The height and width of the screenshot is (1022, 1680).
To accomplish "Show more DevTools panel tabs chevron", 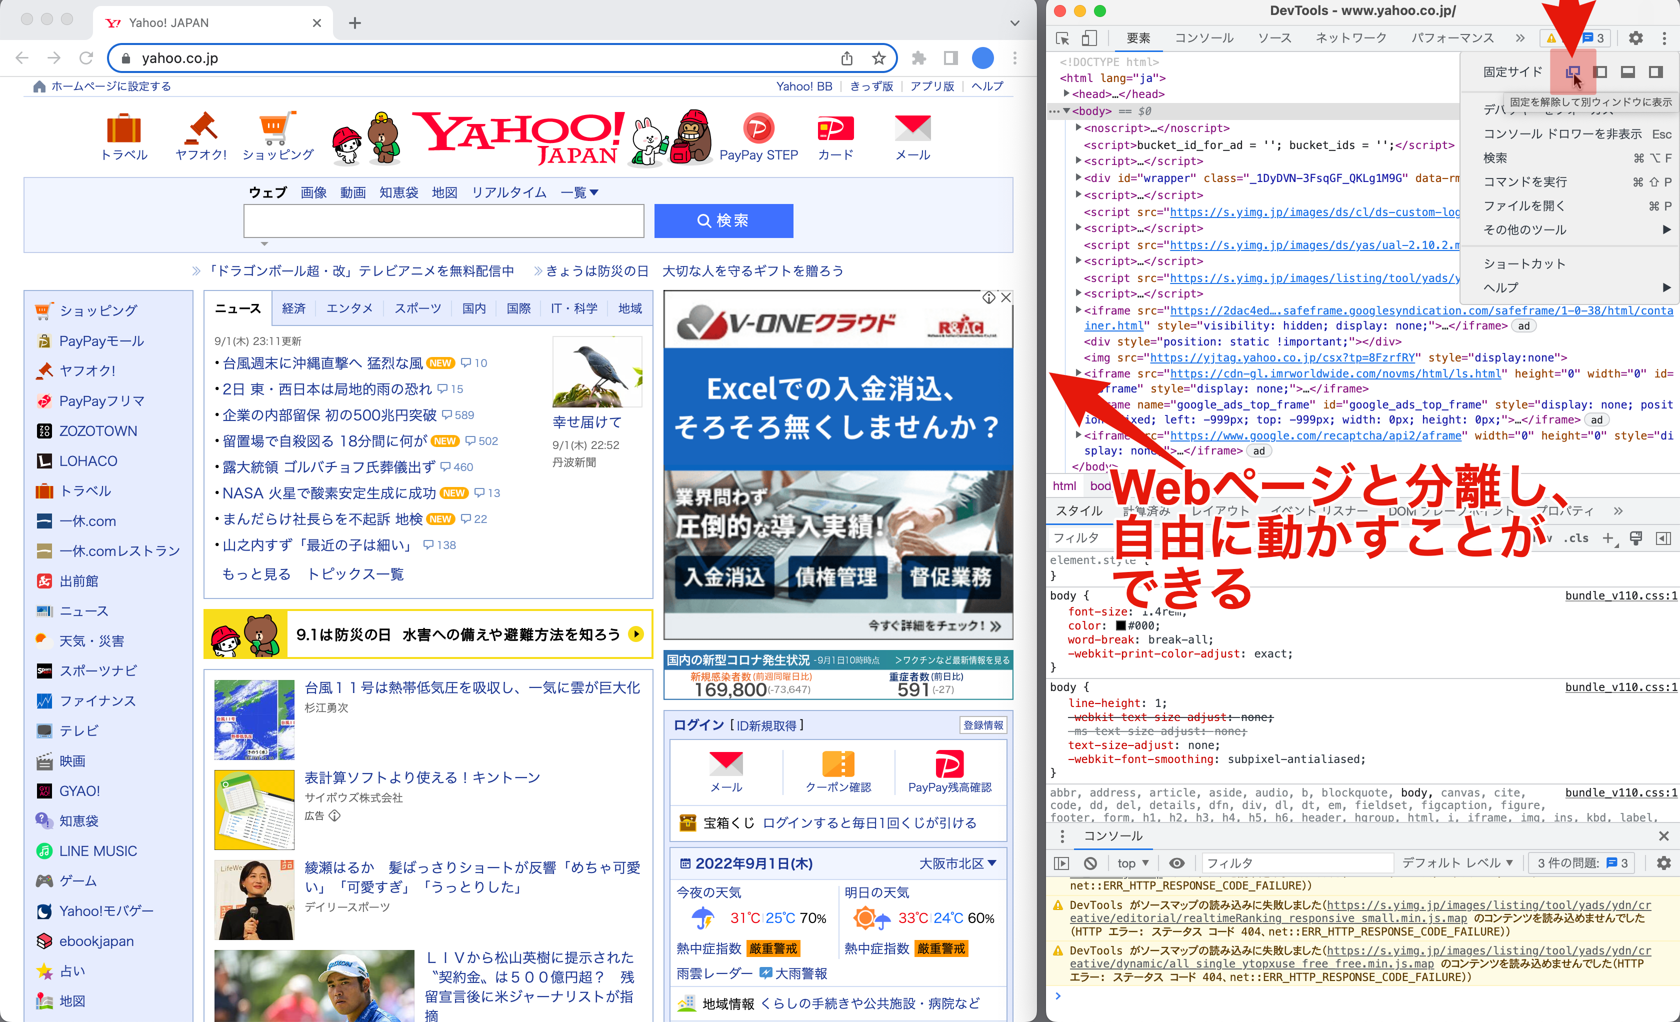I will pos(1520,38).
